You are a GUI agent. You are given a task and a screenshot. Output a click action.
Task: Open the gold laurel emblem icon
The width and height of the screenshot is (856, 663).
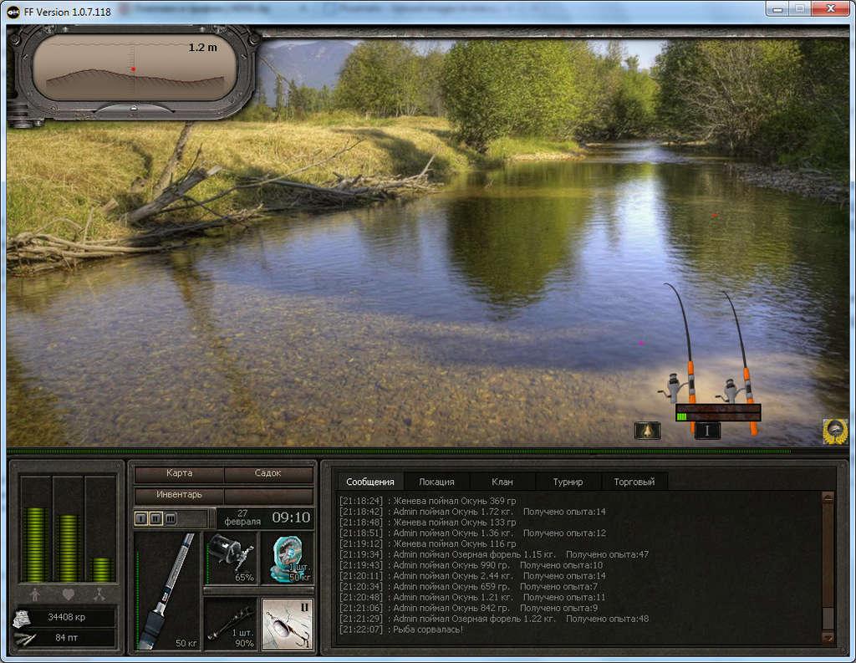coord(835,431)
